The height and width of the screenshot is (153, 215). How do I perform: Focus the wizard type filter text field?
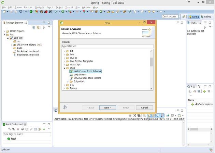click(107, 46)
